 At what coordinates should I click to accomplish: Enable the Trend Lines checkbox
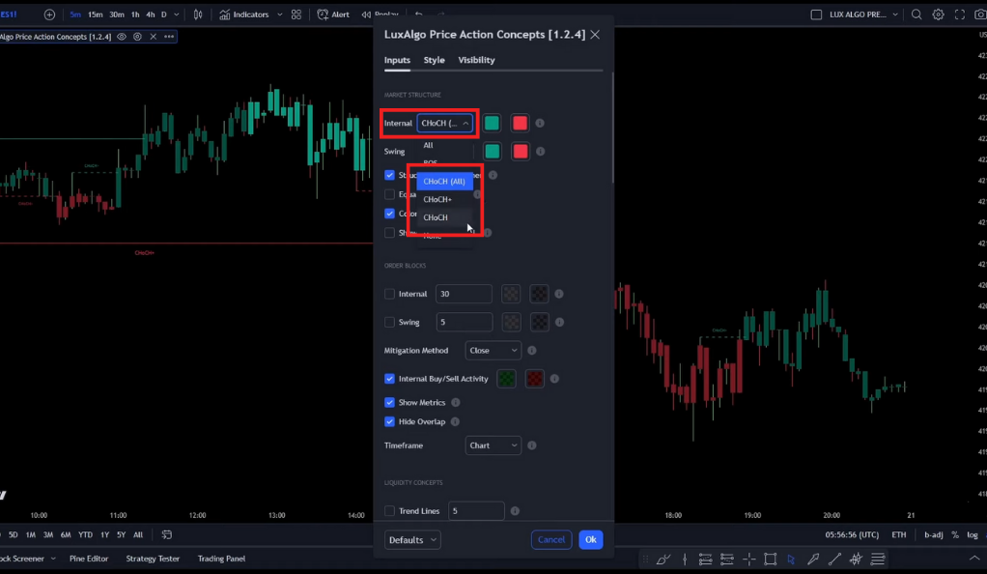389,511
